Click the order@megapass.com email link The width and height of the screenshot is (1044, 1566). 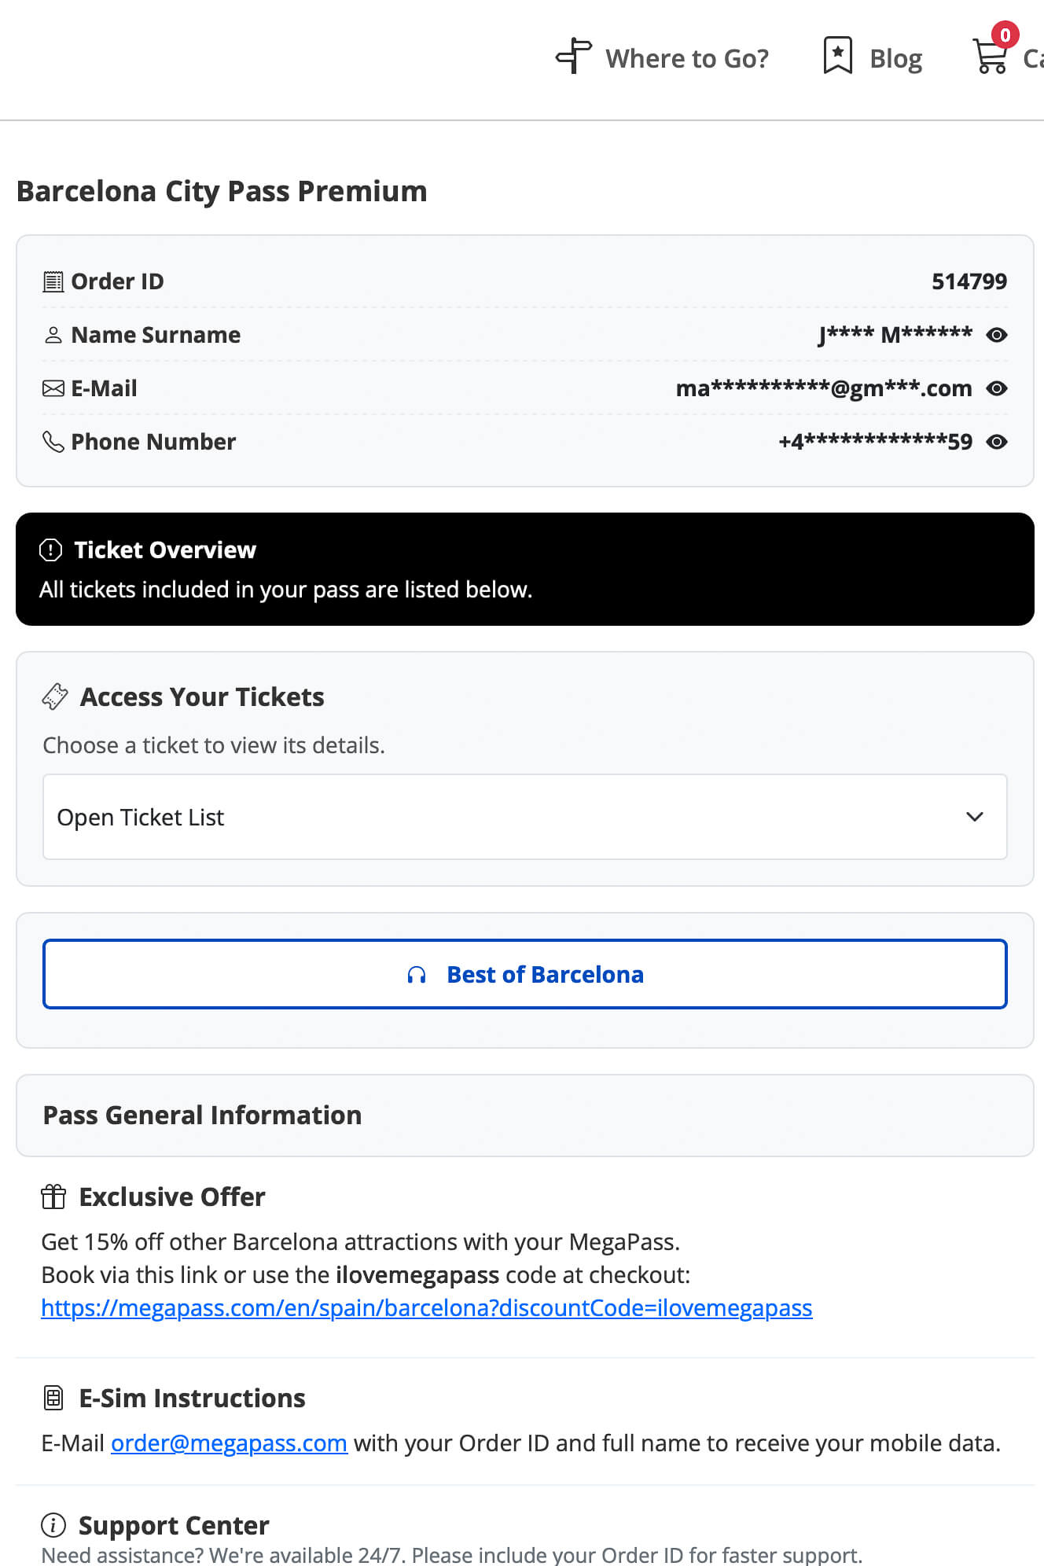(x=229, y=1443)
